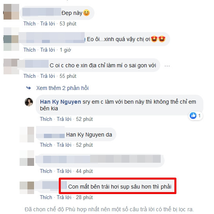Open Han Ky Nguyen's profile picture
This screenshot has width=214, height=214.
coord(29,102)
